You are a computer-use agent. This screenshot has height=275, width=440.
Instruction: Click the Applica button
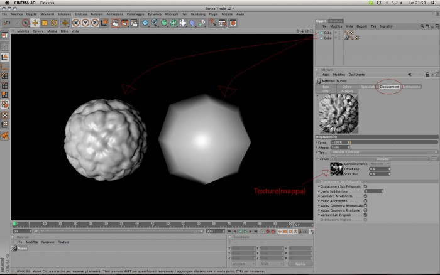[300, 264]
